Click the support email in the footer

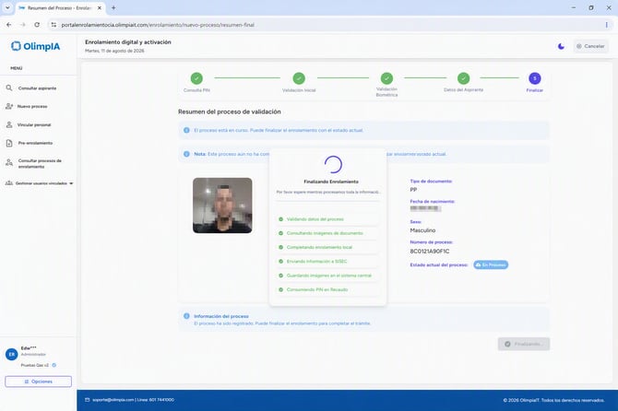tap(113, 400)
